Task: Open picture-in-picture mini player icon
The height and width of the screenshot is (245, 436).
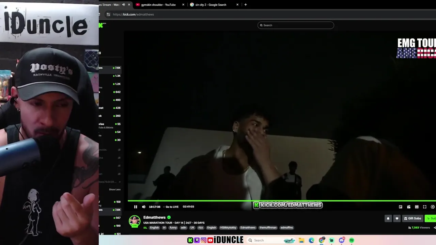Action: point(401,207)
